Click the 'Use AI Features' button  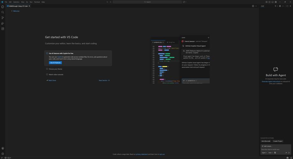coord(55,63)
